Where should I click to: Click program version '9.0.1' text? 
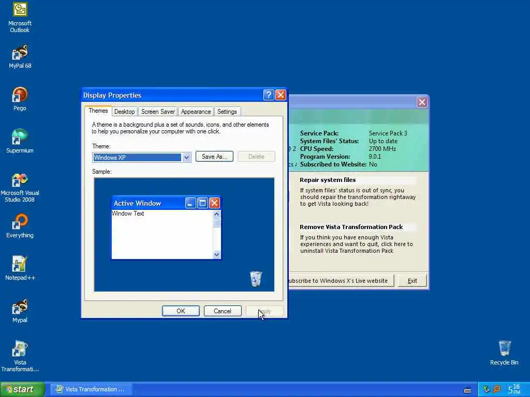(375, 157)
